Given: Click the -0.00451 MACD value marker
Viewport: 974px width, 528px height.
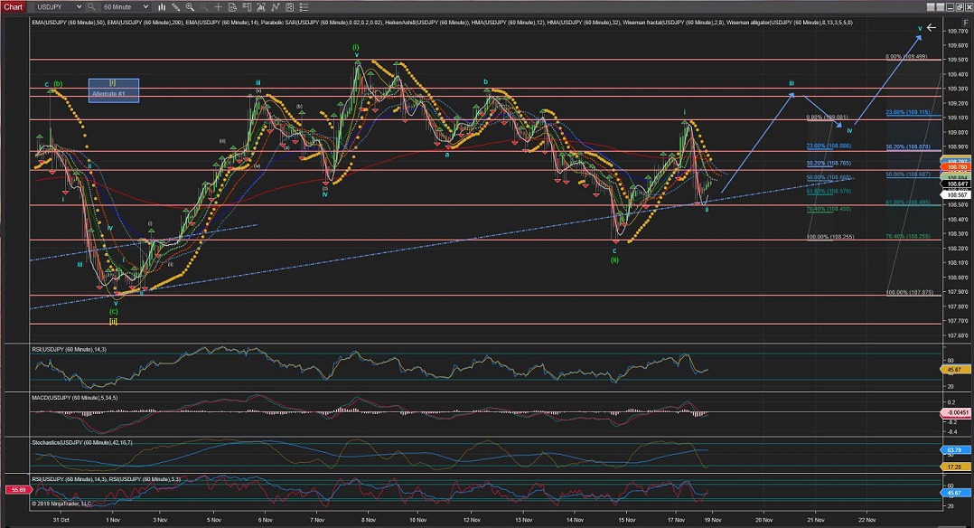Looking at the screenshot, I should [955, 412].
